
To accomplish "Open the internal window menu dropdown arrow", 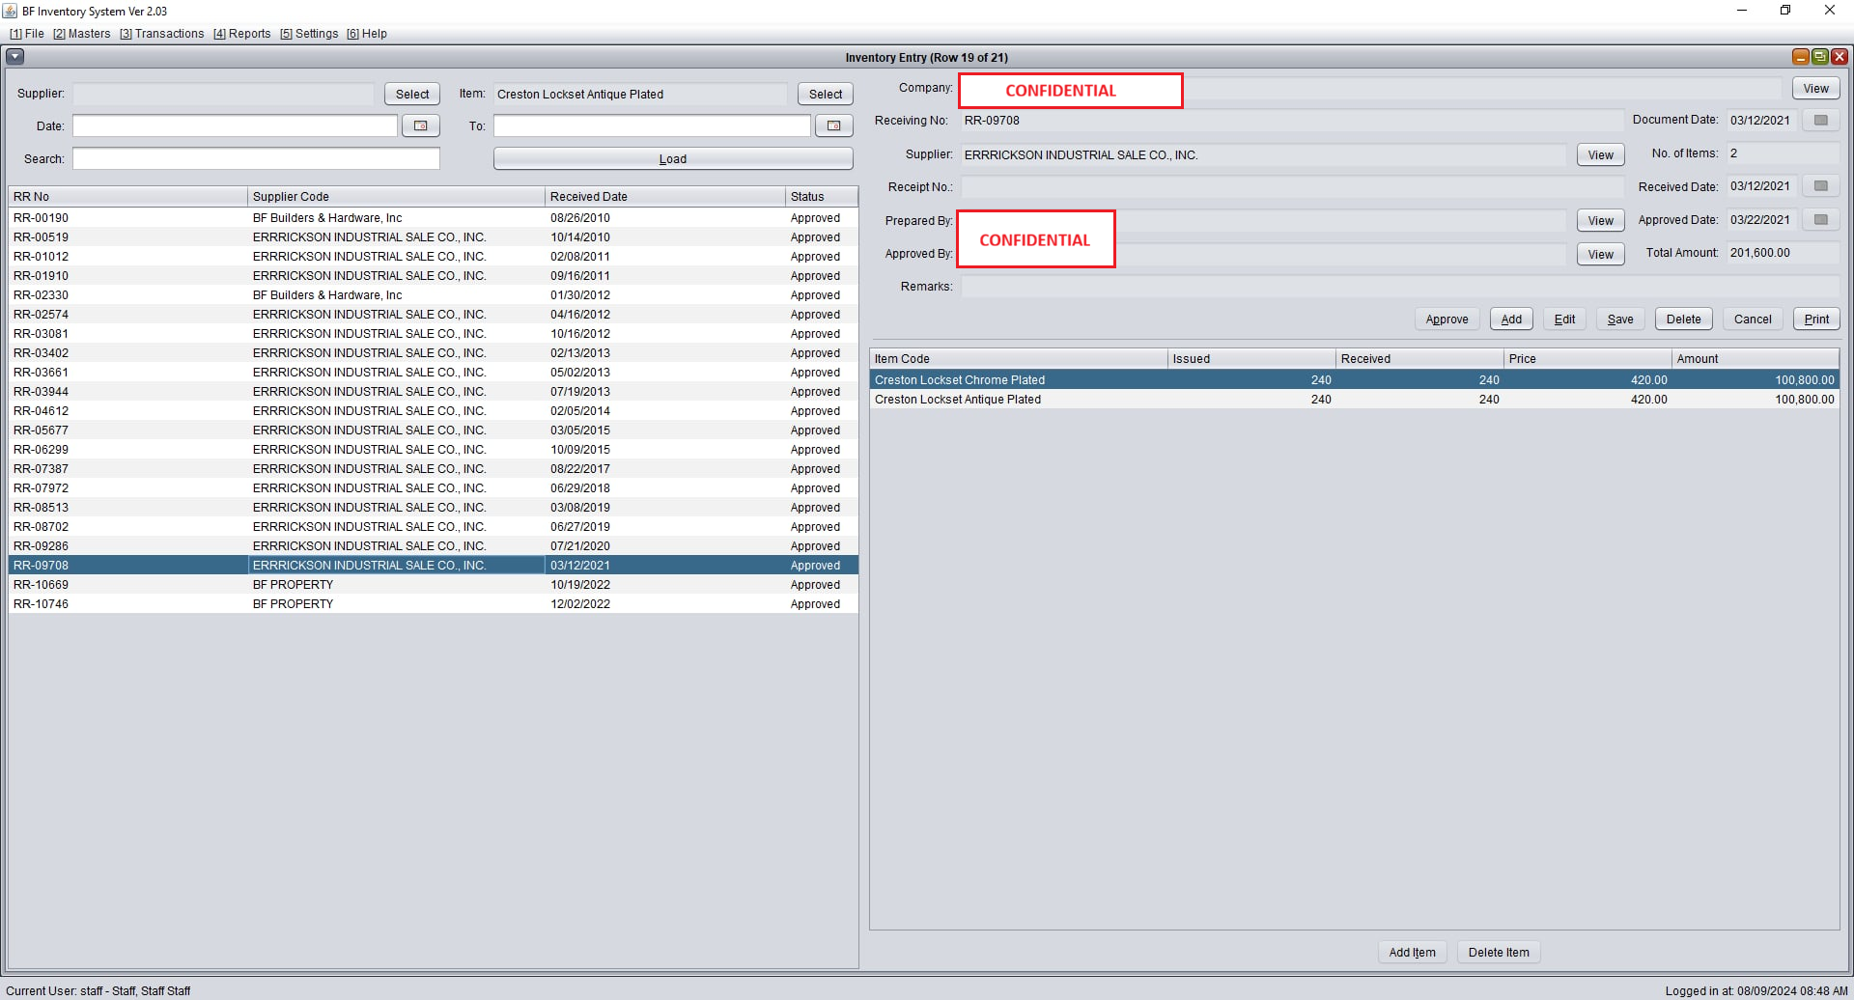I will tap(15, 57).
